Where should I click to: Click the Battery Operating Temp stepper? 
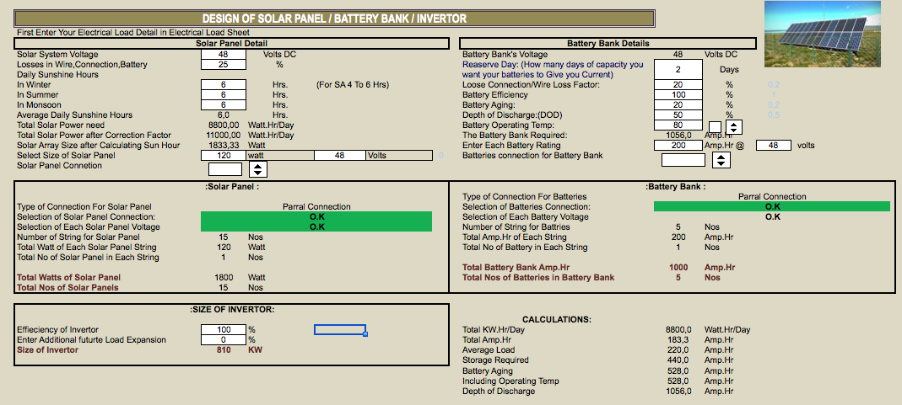tap(735, 127)
